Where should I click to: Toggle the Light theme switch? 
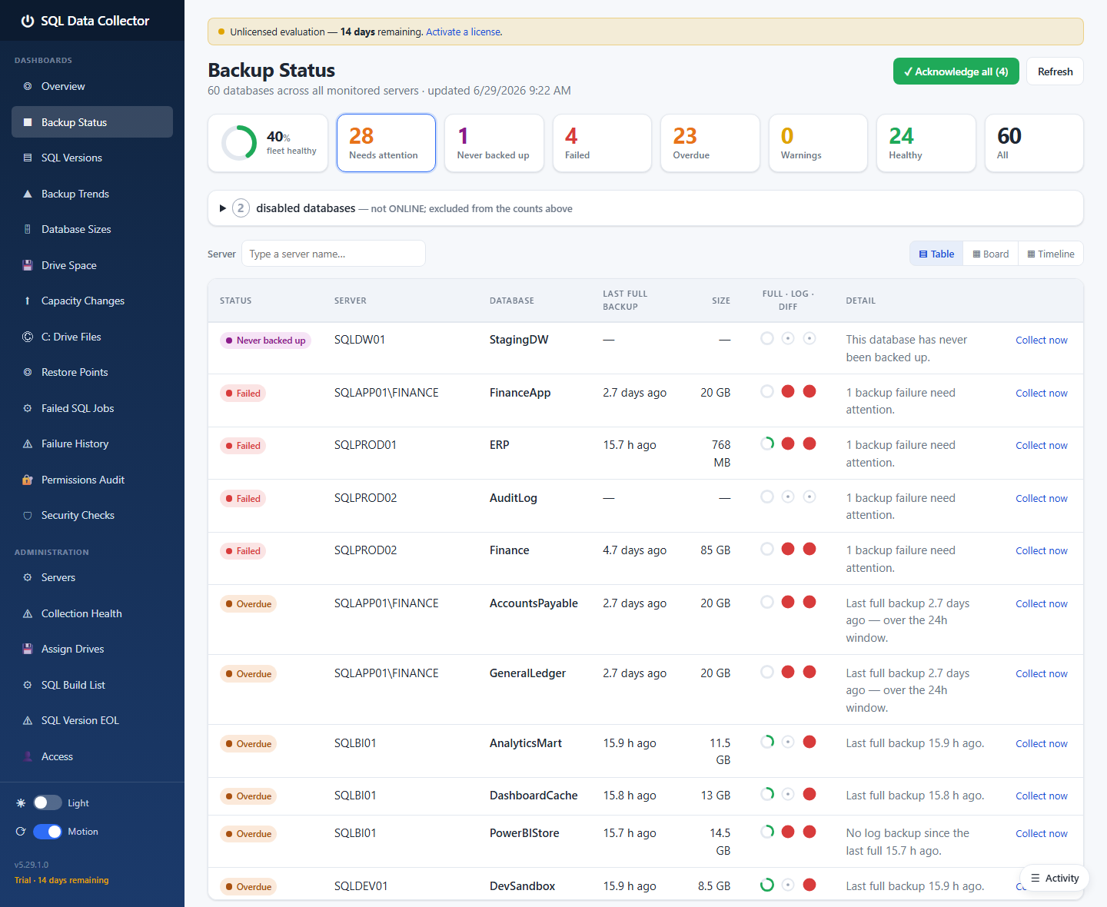coord(48,802)
